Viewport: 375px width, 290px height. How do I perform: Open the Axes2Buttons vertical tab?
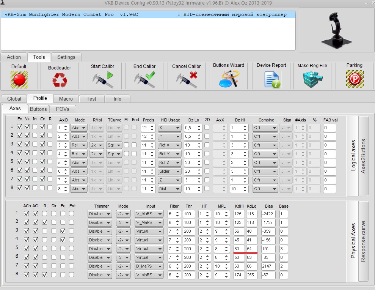pyautogui.click(x=363, y=156)
